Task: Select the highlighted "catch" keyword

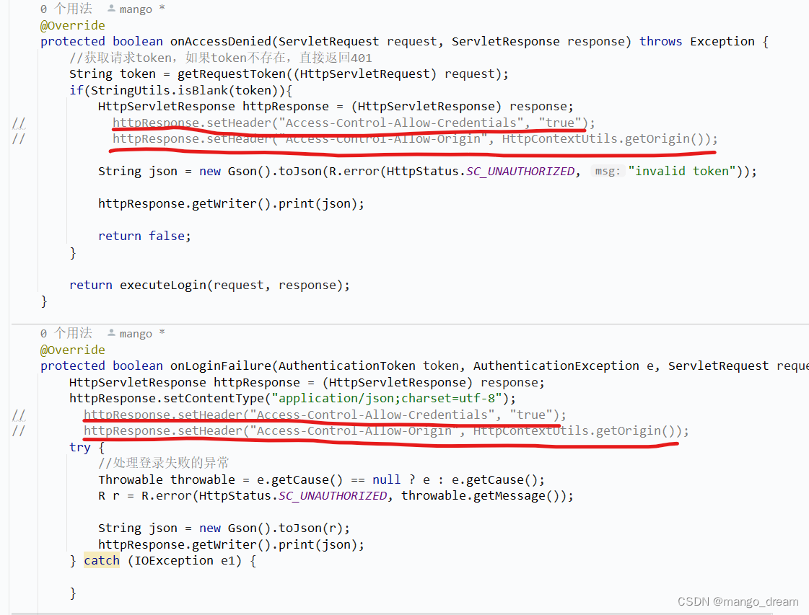Action: click(x=101, y=560)
